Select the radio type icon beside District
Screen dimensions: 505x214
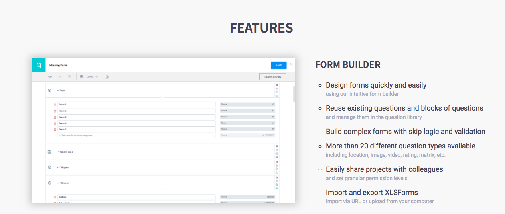[49, 183]
